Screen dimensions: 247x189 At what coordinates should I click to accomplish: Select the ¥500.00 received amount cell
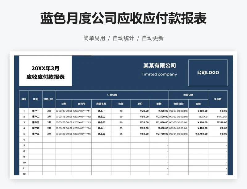(x=198, y=122)
